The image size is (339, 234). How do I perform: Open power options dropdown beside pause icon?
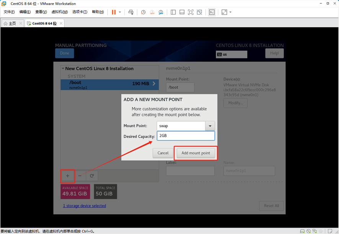[120, 12]
